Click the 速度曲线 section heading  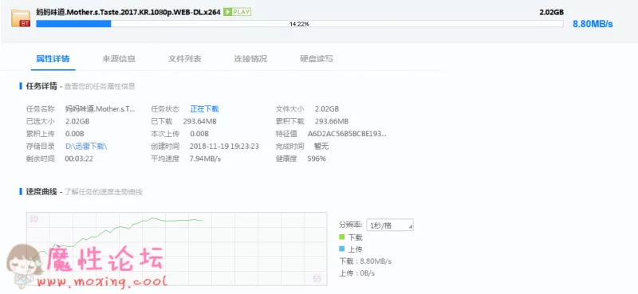tap(41, 191)
